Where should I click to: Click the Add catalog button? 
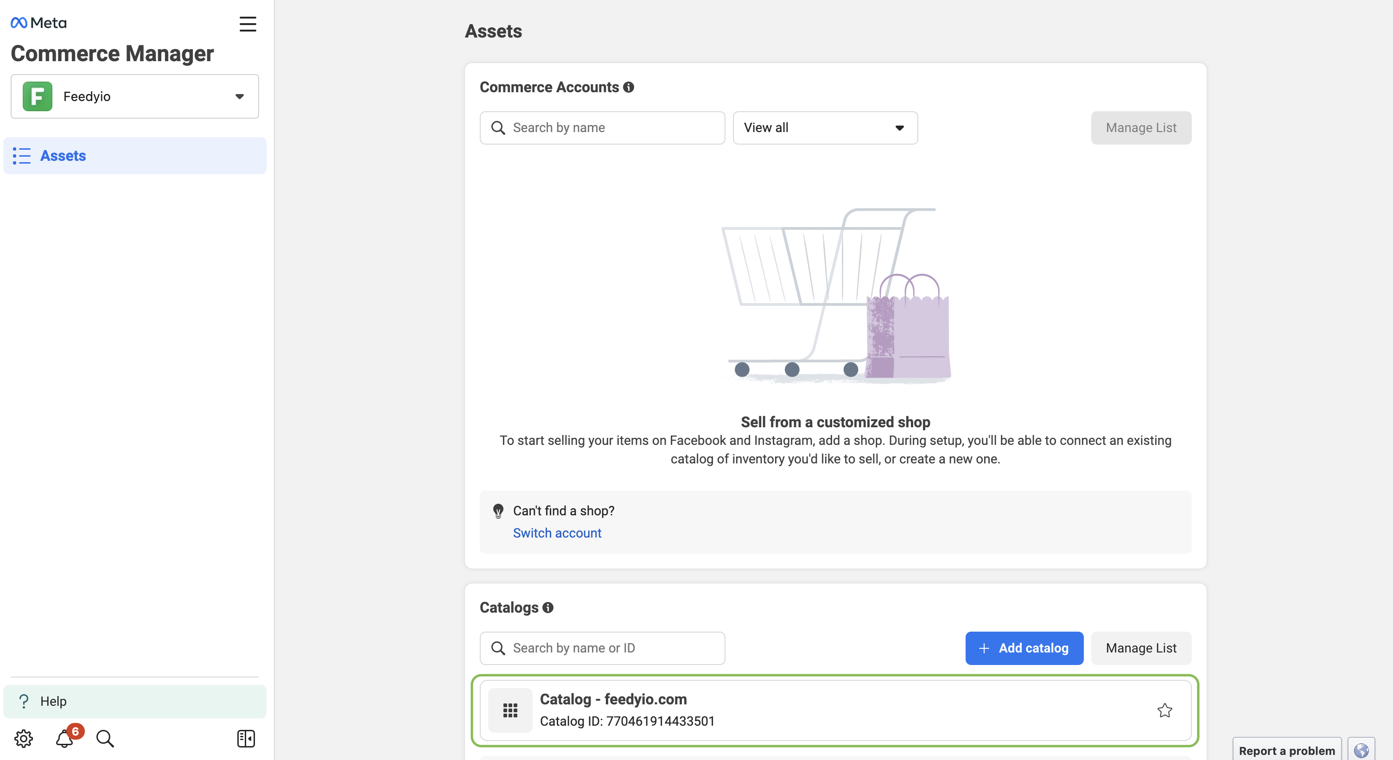click(1024, 648)
